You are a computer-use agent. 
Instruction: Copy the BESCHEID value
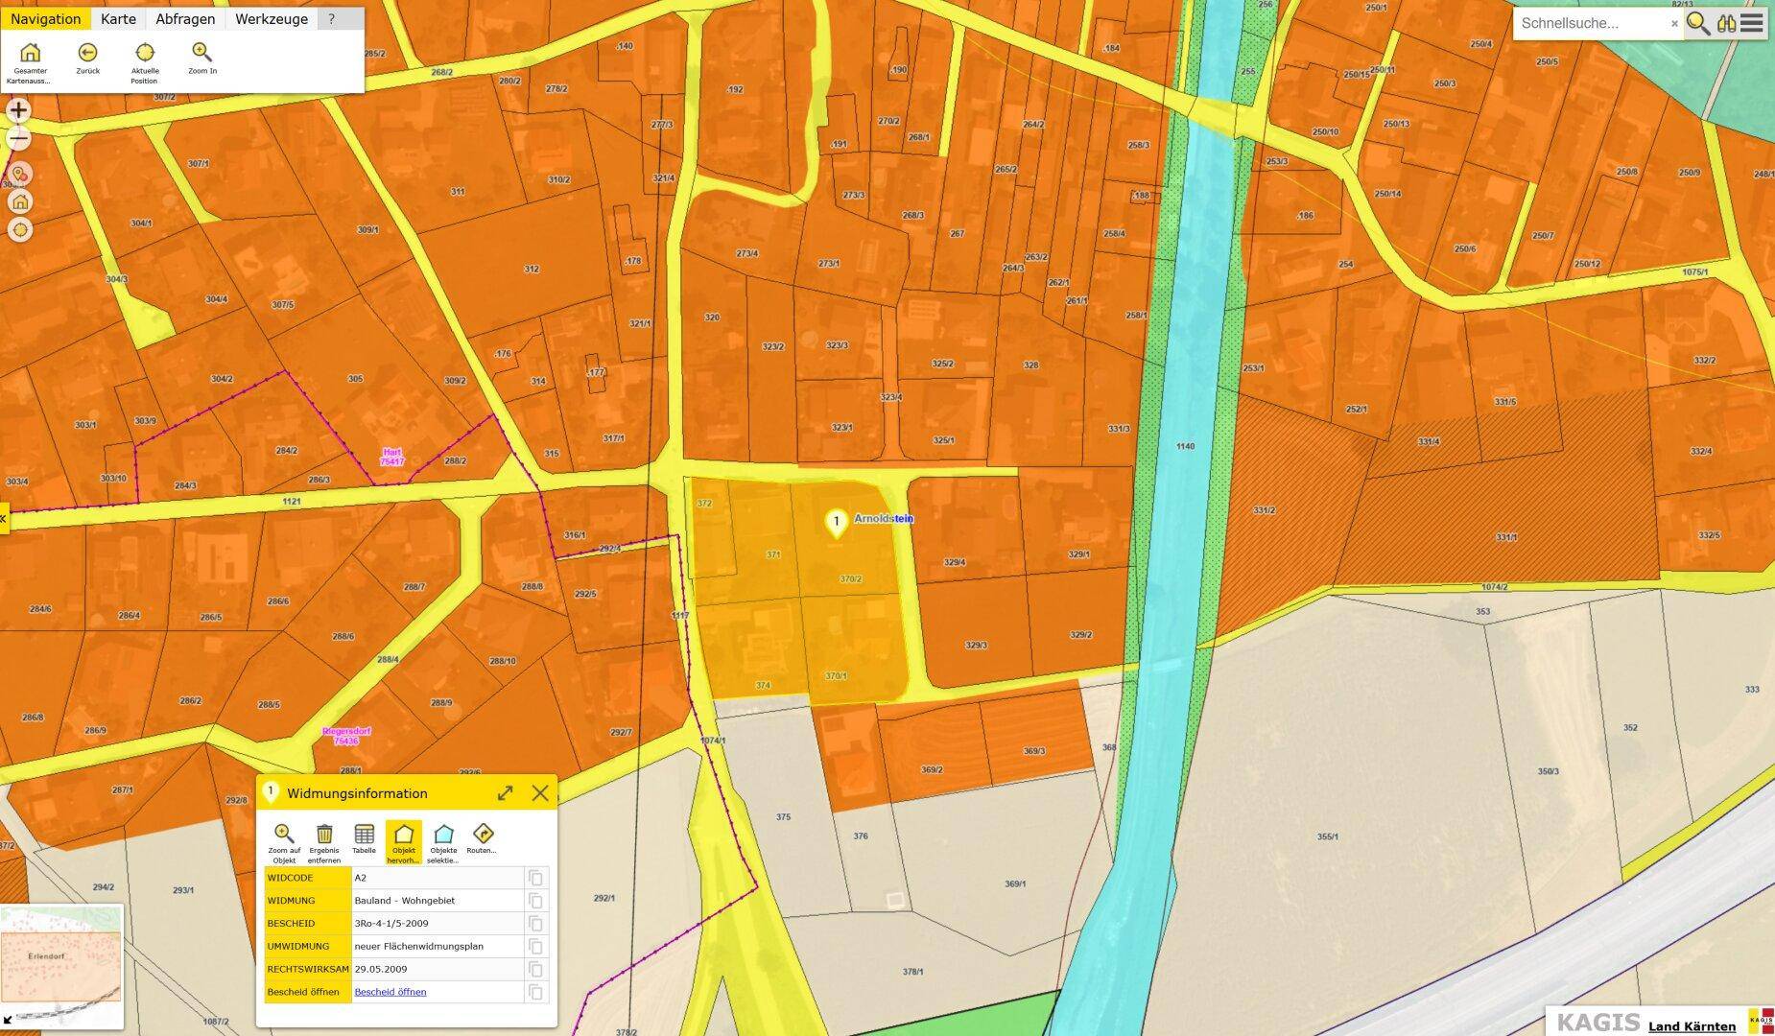pos(536,924)
